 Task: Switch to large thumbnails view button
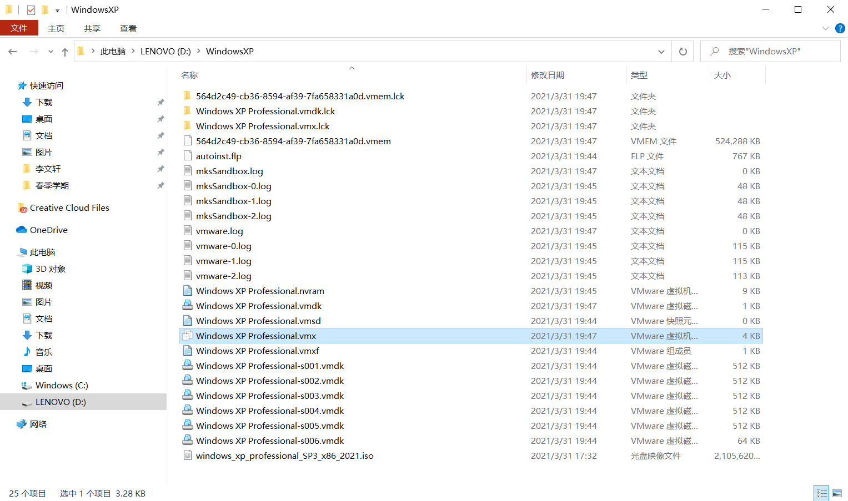[837, 493]
